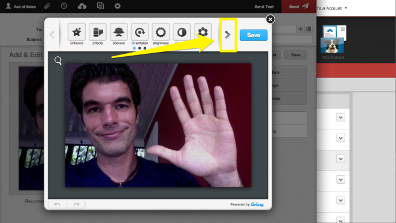The image size is (396, 223).
Task: Click the photo preview in Add & Edit panel
Action: click(x=31, y=129)
